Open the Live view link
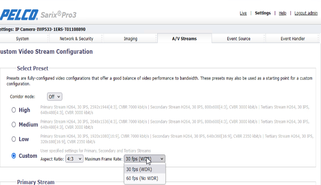This screenshot has width=321, height=185. pyautogui.click(x=243, y=13)
